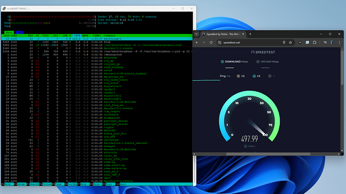
Task: Select the watchdogd process row
Action: [x=97, y=140]
